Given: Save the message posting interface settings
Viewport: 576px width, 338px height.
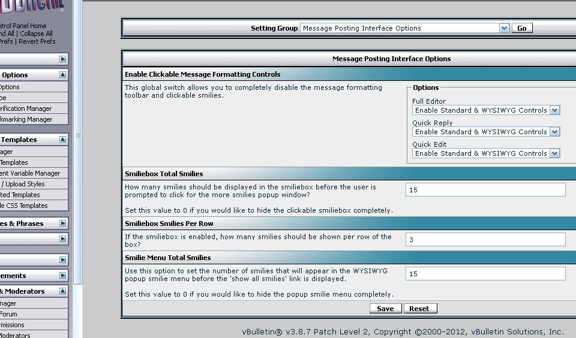Looking at the screenshot, I should click(385, 309).
